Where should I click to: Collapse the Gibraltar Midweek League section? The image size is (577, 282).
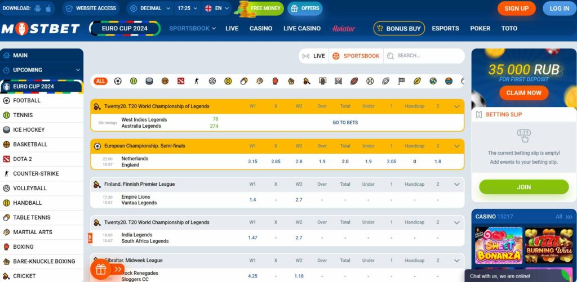click(456, 260)
